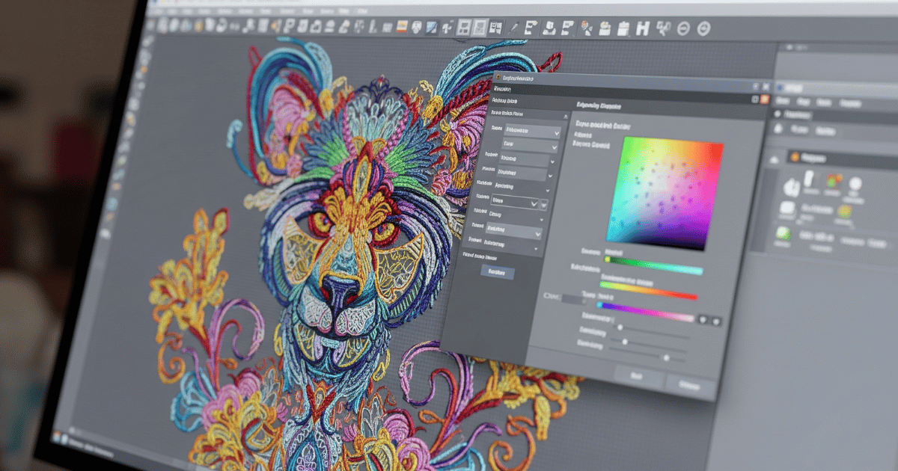The image size is (898, 471).
Task: Select the yellow-green square icon in right panel
Action: [843, 212]
